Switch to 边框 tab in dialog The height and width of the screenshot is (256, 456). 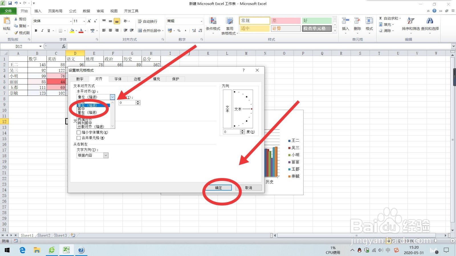point(137,79)
